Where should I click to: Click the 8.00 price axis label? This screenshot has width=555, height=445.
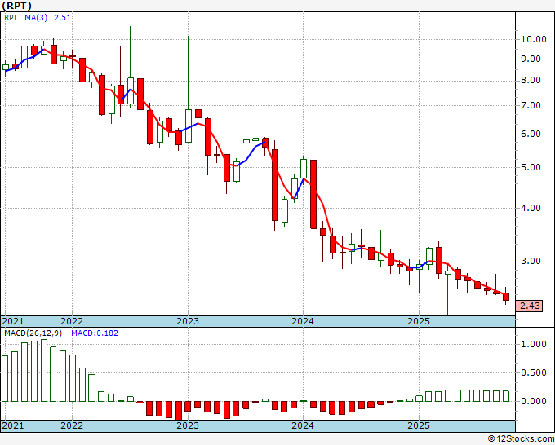pos(531,80)
